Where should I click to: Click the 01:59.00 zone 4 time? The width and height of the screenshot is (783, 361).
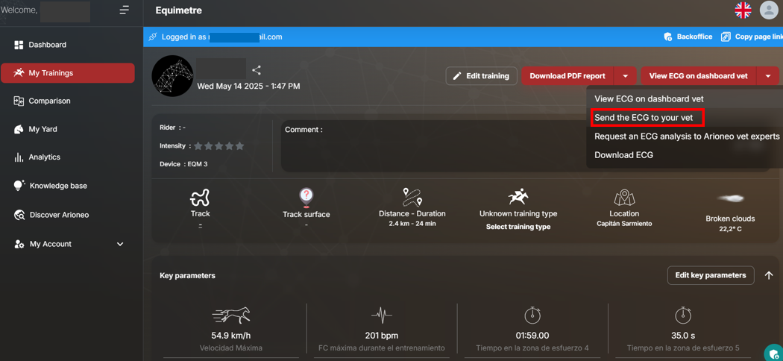[532, 336]
